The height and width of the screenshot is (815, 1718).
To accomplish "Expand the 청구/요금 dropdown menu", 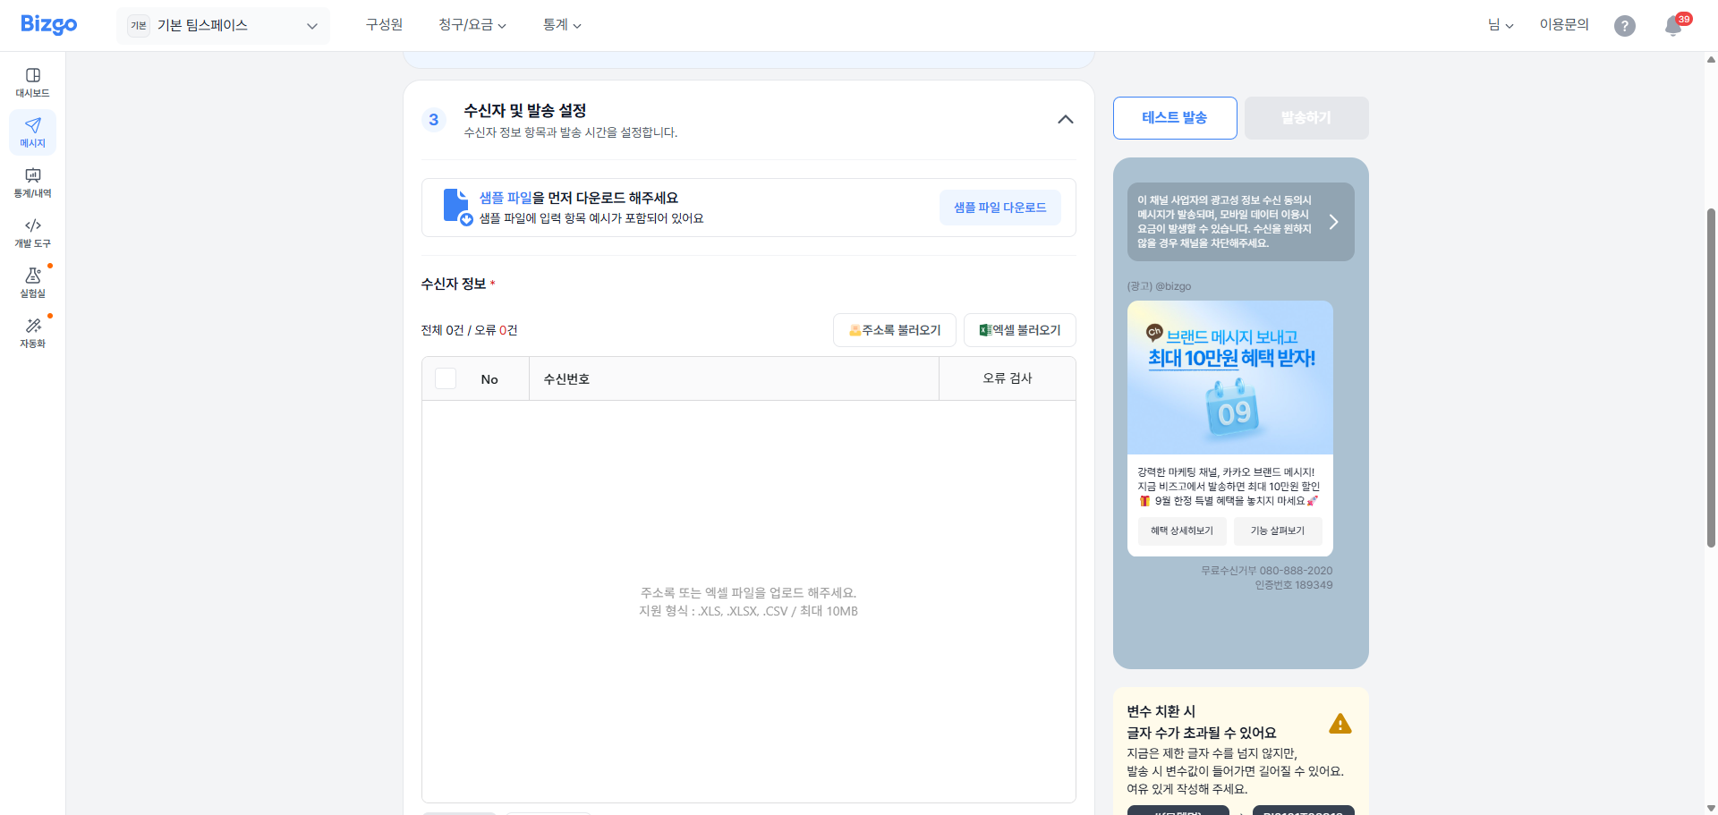I will click(x=472, y=24).
